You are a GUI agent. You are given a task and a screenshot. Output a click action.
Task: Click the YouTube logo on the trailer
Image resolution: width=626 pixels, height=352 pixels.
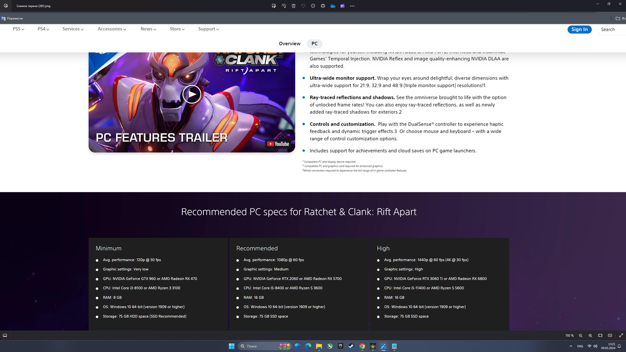tap(278, 144)
